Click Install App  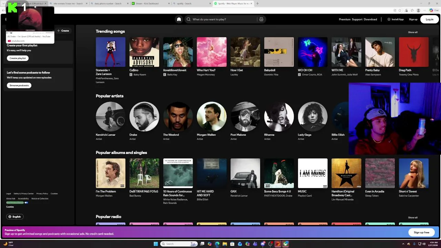coord(396,19)
